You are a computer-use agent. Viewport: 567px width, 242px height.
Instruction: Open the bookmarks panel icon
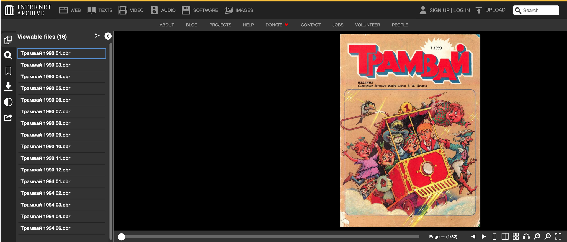pos(8,71)
